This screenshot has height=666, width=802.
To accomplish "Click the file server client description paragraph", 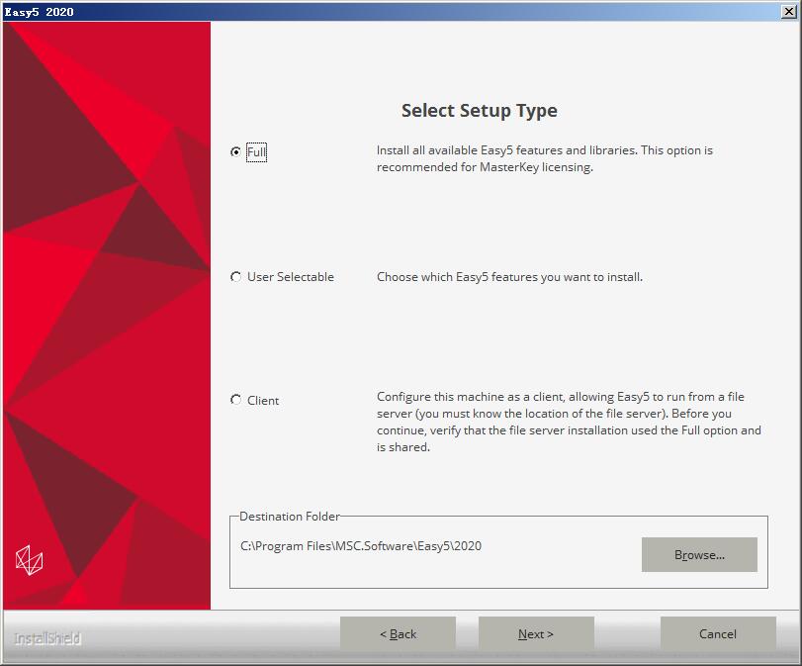I will [569, 422].
